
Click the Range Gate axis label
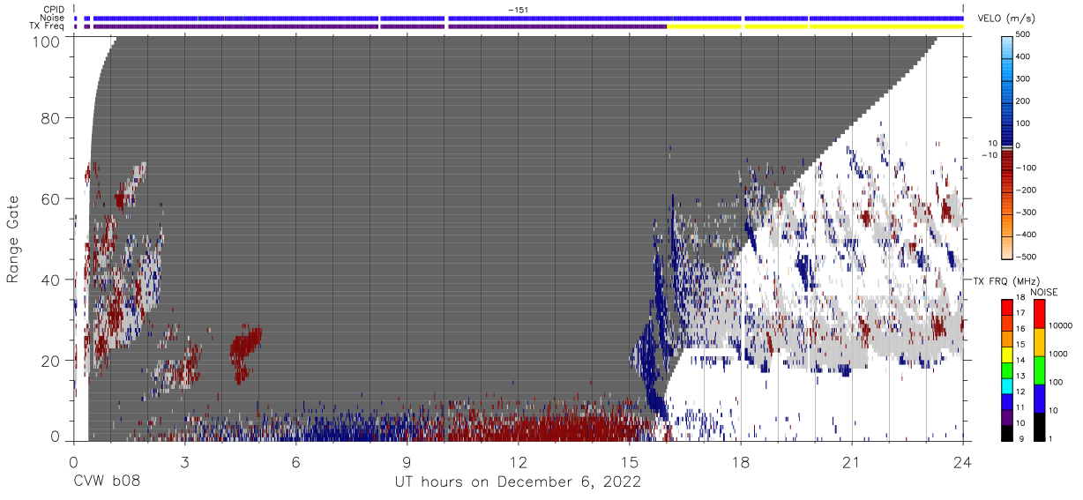[x=13, y=239]
